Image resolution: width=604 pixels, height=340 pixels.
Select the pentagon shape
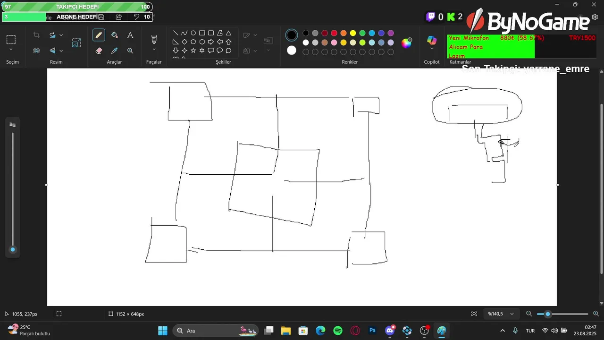click(x=193, y=42)
